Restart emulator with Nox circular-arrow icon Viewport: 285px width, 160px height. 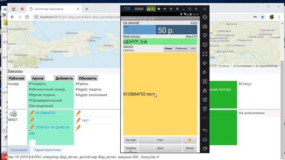pyautogui.click(x=205, y=100)
